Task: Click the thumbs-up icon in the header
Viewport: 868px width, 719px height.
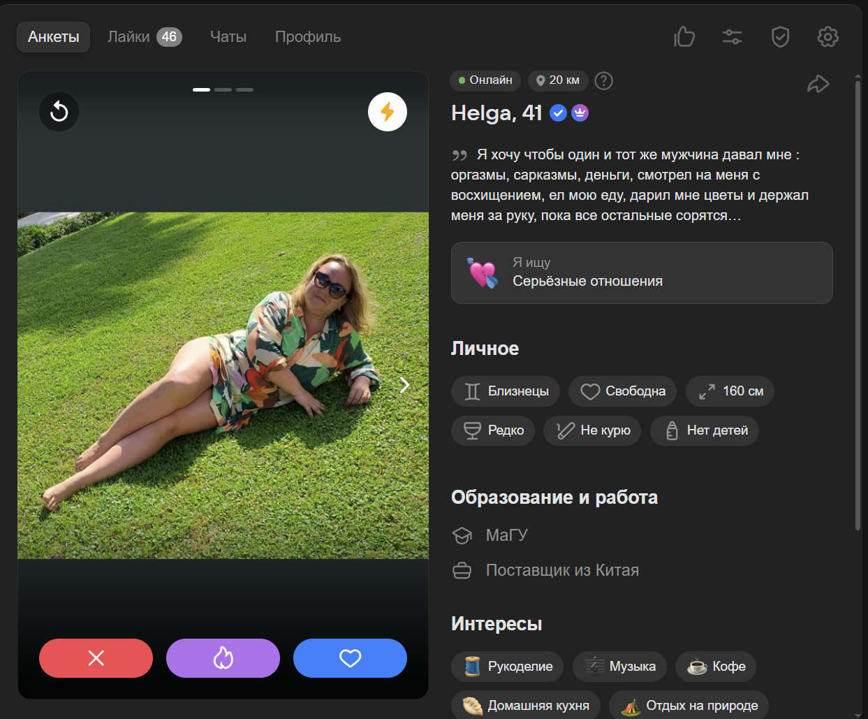Action: pyautogui.click(x=684, y=36)
